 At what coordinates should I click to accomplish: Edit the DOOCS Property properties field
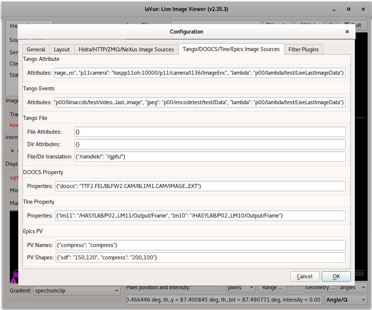200,186
